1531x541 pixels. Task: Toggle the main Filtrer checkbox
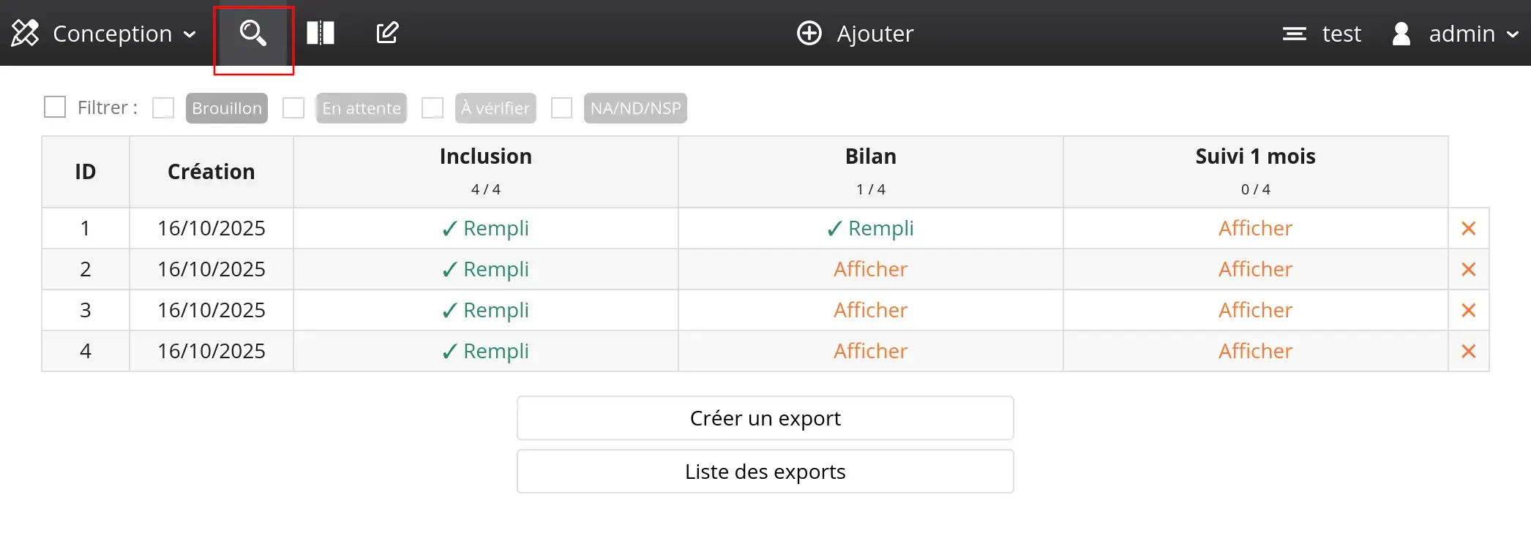55,107
